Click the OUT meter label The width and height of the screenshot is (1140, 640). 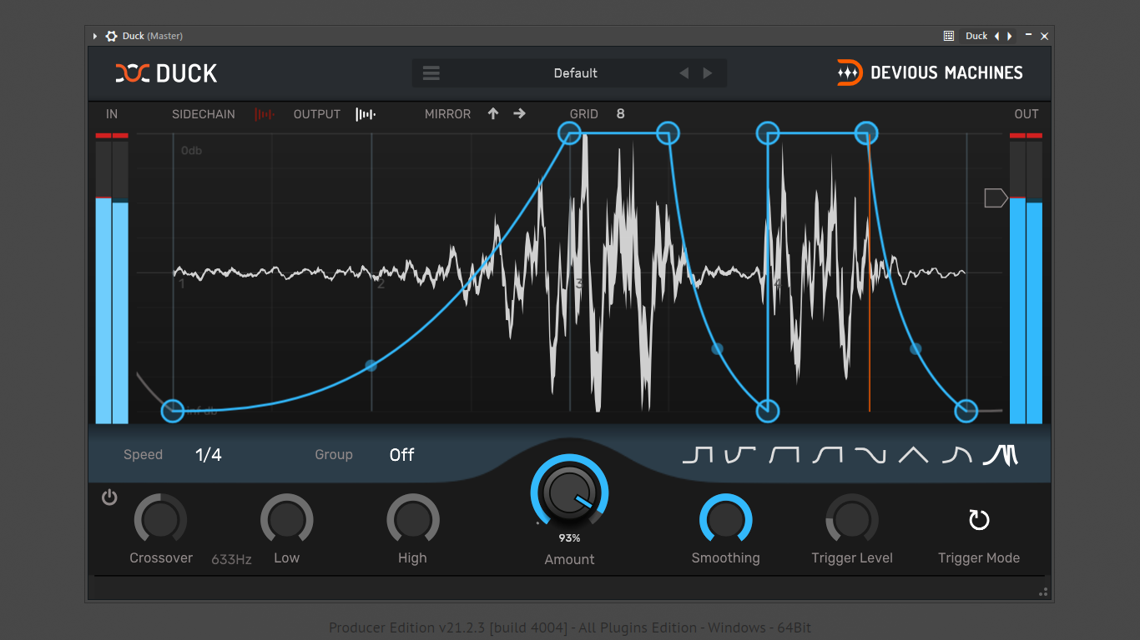(x=1027, y=114)
